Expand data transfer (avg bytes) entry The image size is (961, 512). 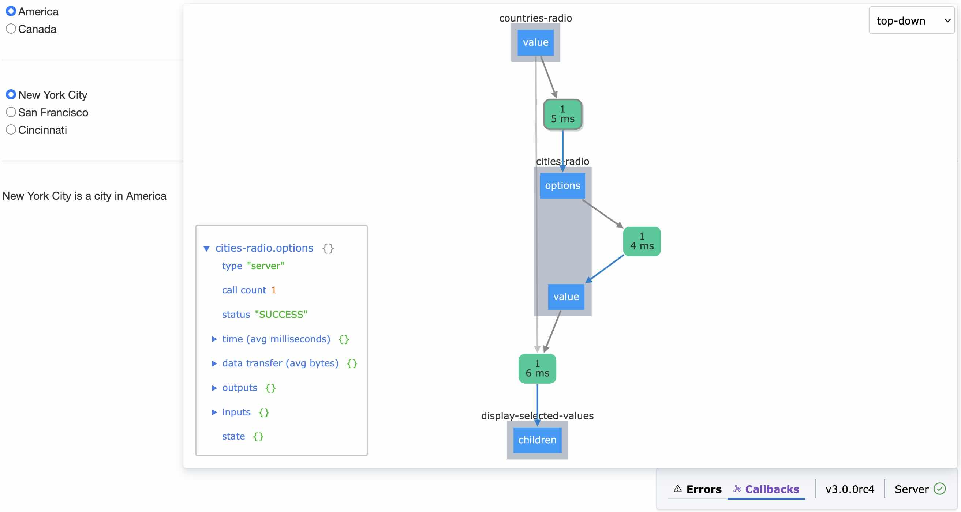tap(214, 363)
